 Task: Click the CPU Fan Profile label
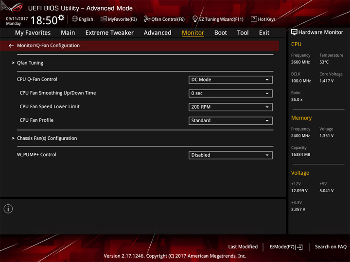[x=36, y=120]
